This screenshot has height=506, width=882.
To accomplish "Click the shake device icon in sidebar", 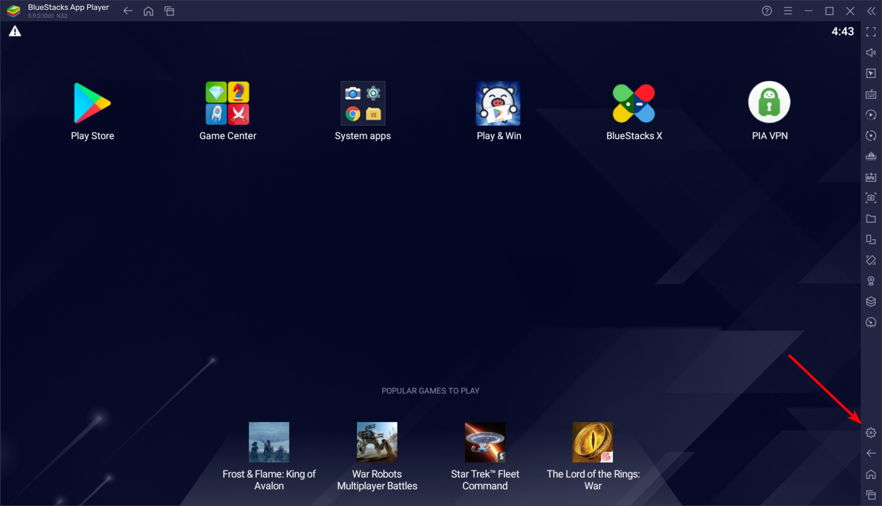I will click(871, 260).
